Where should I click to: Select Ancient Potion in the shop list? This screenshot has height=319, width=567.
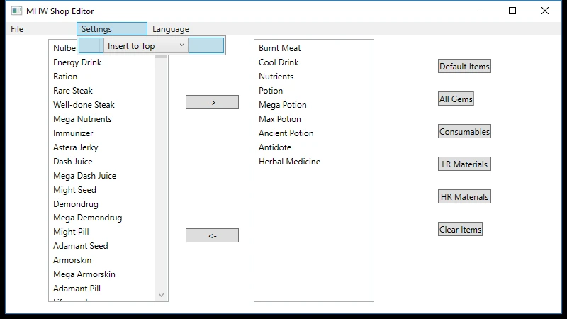click(x=286, y=133)
